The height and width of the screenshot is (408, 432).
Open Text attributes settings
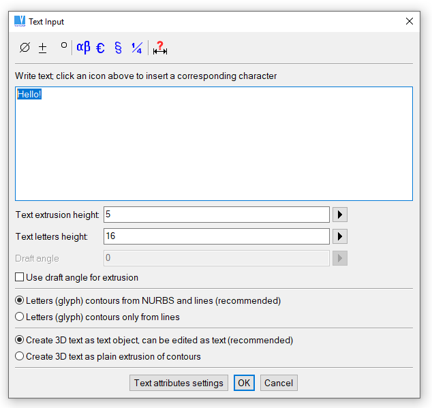[179, 383]
